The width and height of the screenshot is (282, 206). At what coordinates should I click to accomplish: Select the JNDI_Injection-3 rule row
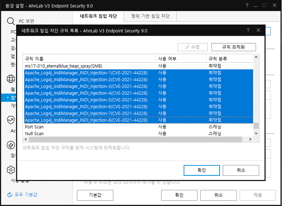[138, 87]
